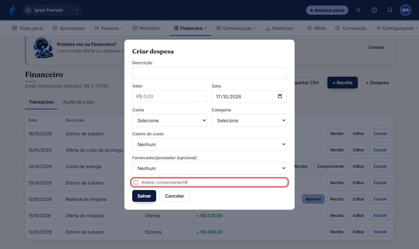The width and height of the screenshot is (419, 249).
Task: Click Excluir on the 16/10/2026 row
Action: coord(380,133)
